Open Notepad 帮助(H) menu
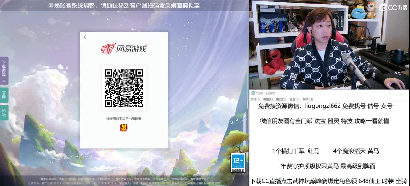The height and width of the screenshot is (186, 410). pos(308,99)
